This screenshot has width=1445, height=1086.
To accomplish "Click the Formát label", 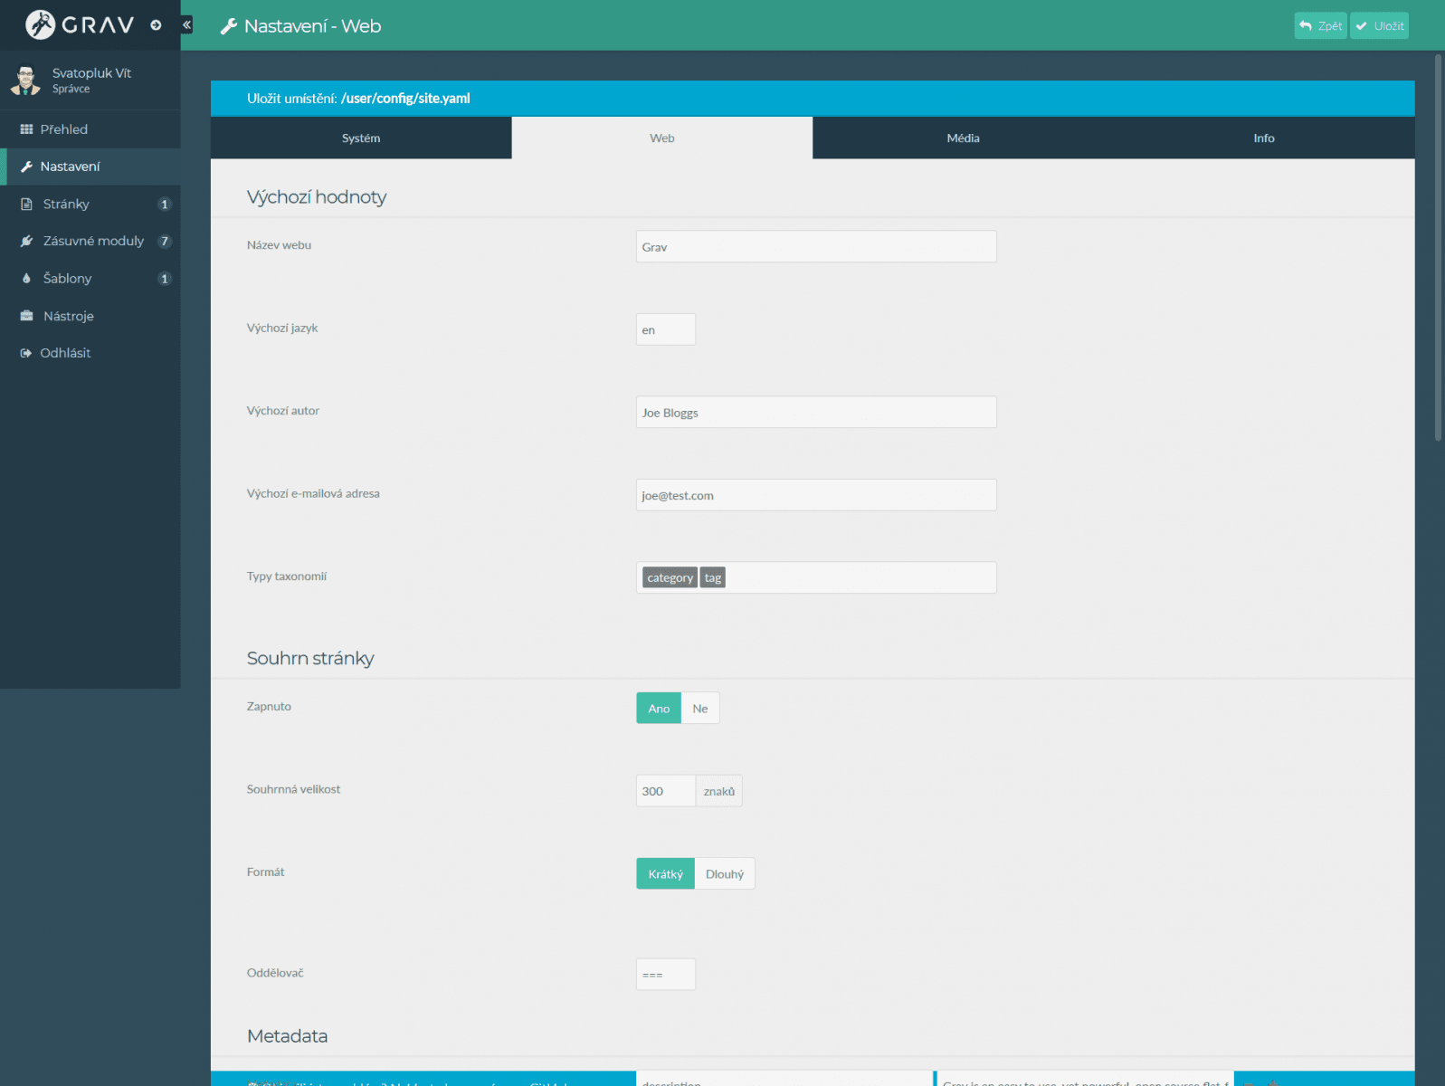I will click(265, 872).
